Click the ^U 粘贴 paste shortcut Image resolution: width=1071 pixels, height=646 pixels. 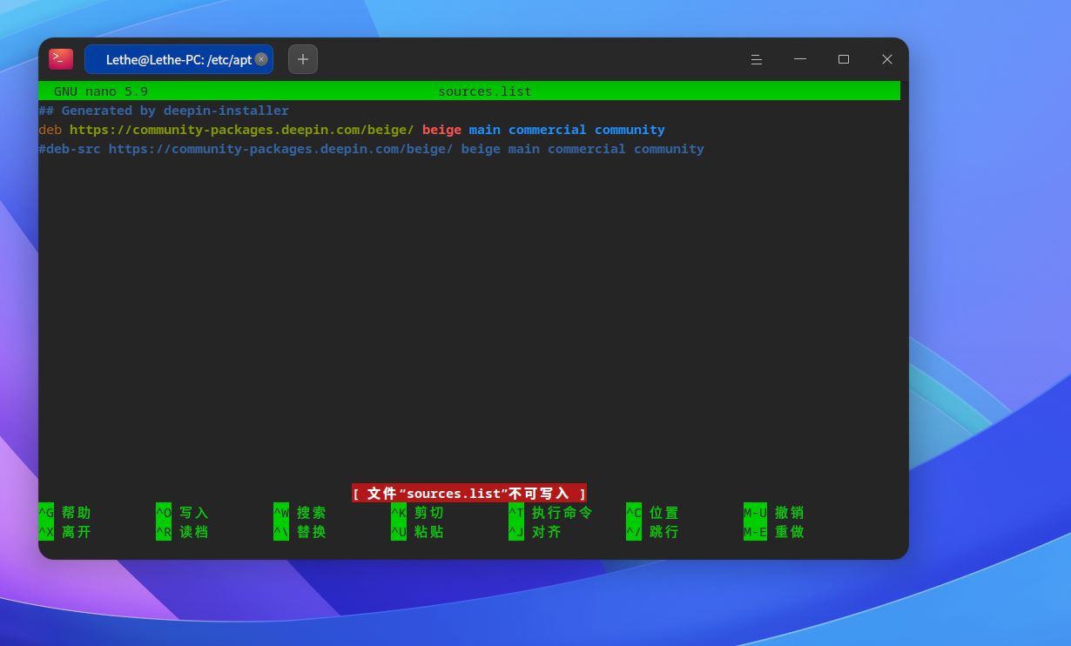417,532
